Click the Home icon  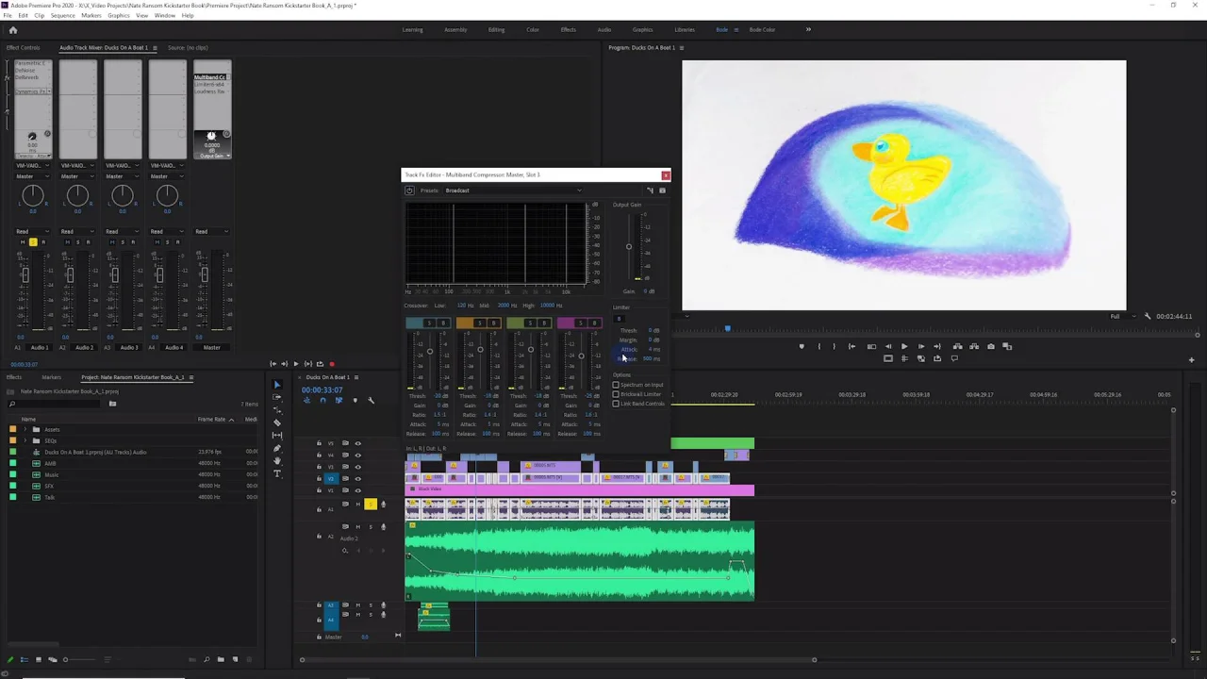pyautogui.click(x=13, y=30)
